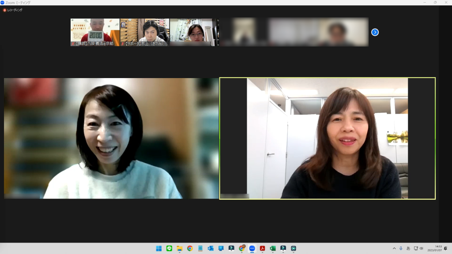The width and height of the screenshot is (452, 254).
Task: Open Adobe Acrobat from the taskbar
Action: point(262,248)
